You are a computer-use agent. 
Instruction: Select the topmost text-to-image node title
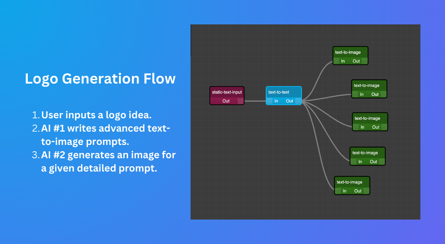click(348, 52)
